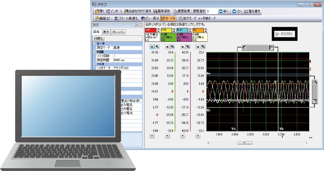This screenshot has height=171, width=324.
Task: Switch to the カーソル tab in the settings panel
Action: (118, 32)
